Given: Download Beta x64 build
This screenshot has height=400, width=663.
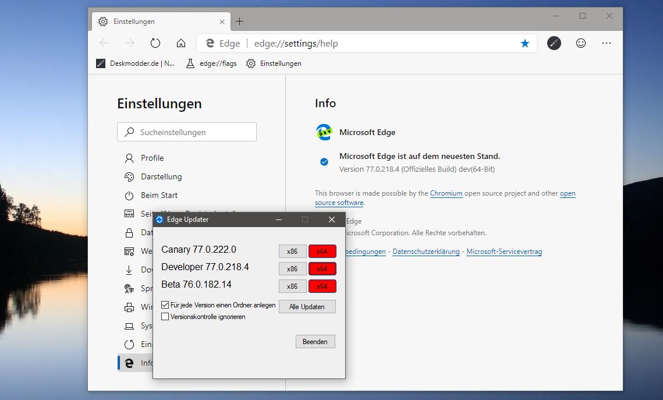Looking at the screenshot, I should click(x=322, y=286).
